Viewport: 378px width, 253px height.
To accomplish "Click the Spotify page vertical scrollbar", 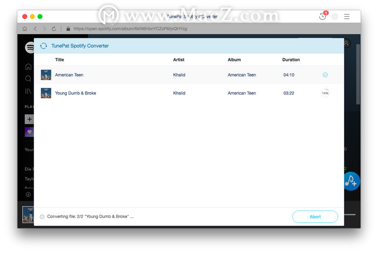I will point(358,74).
